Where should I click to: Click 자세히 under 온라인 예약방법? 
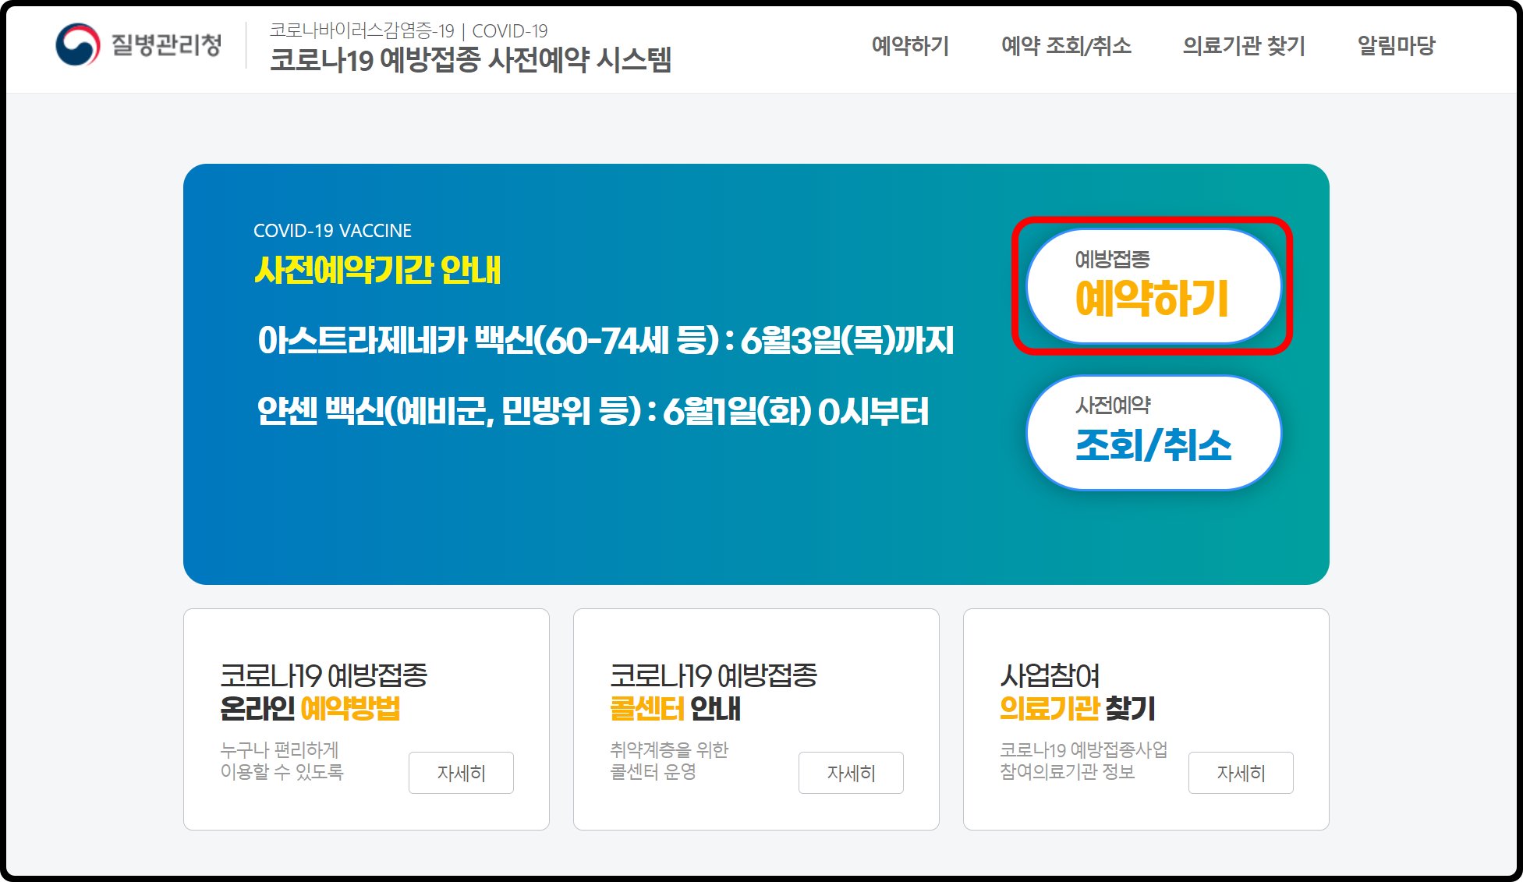(x=461, y=773)
